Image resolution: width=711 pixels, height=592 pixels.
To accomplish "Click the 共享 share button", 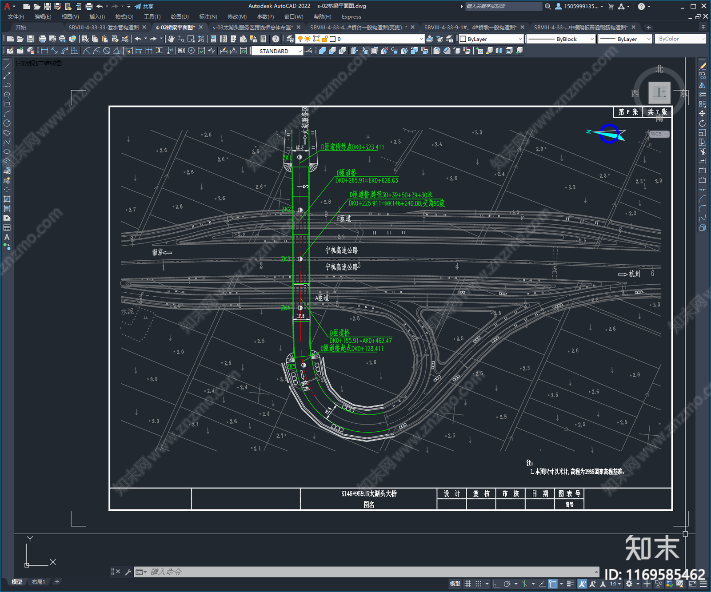I will pos(144,6).
